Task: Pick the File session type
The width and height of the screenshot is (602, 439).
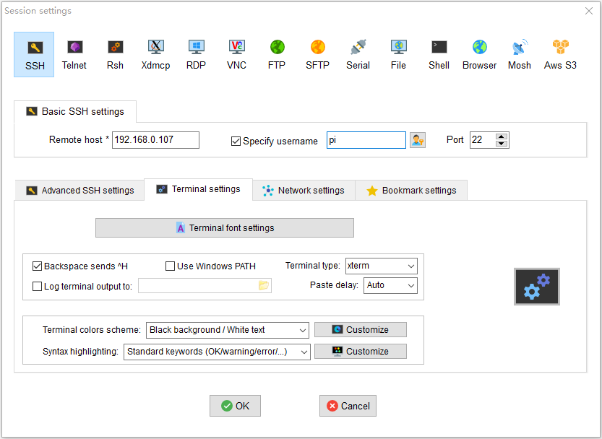Action: [398, 54]
